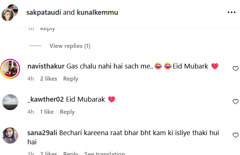Reply to _kawther02's comment
This screenshot has width=240, height=155.
point(67,112)
